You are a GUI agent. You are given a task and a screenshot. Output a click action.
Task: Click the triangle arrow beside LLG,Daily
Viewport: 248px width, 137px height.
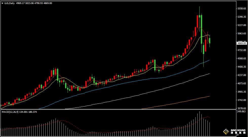point(2,3)
